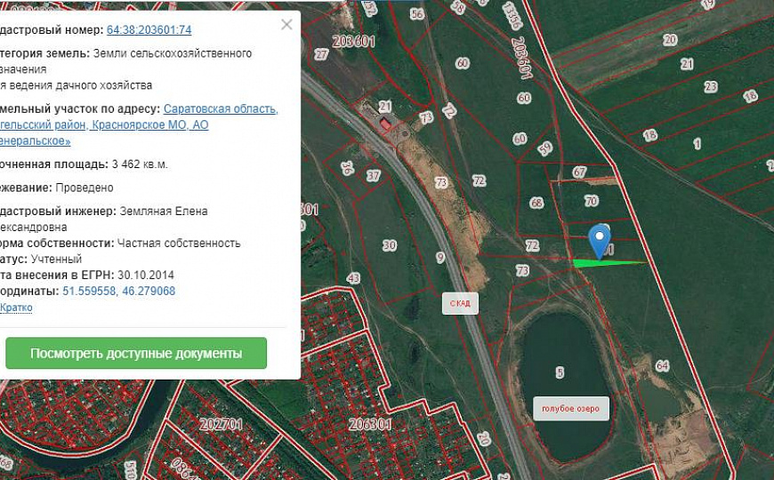Click cadastral block label 202701
This screenshot has width=774, height=480.
222,425
